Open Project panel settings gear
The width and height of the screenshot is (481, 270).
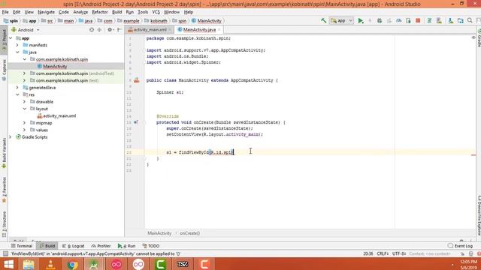110,30
